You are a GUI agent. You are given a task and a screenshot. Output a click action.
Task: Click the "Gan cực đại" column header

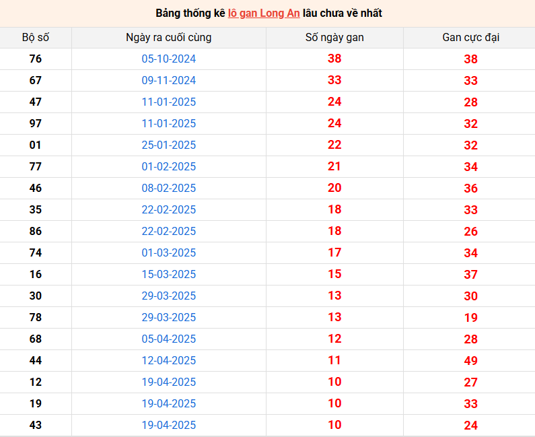[470, 38]
